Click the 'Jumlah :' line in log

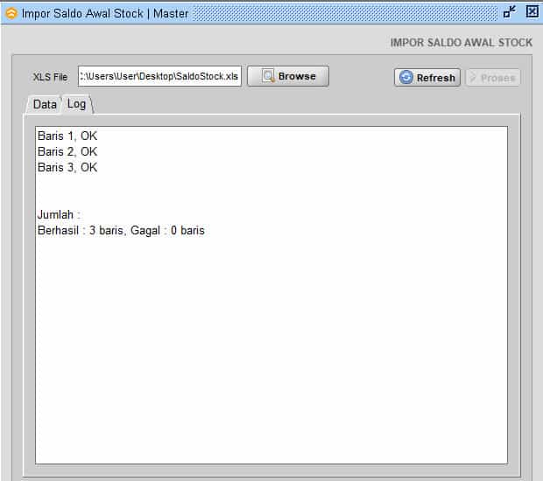[x=59, y=214]
